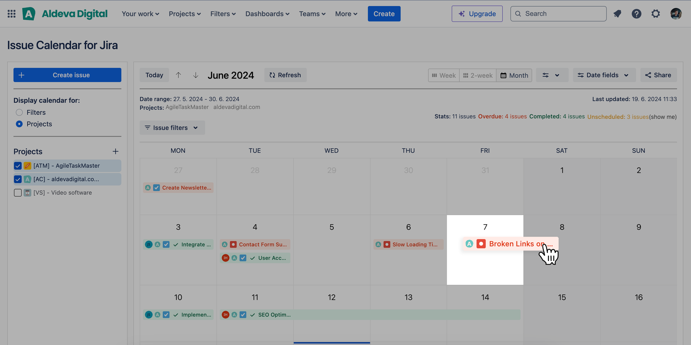Screen dimensions: 691x345
Task: Expand the Projects nav dropdown
Action: coord(185,14)
